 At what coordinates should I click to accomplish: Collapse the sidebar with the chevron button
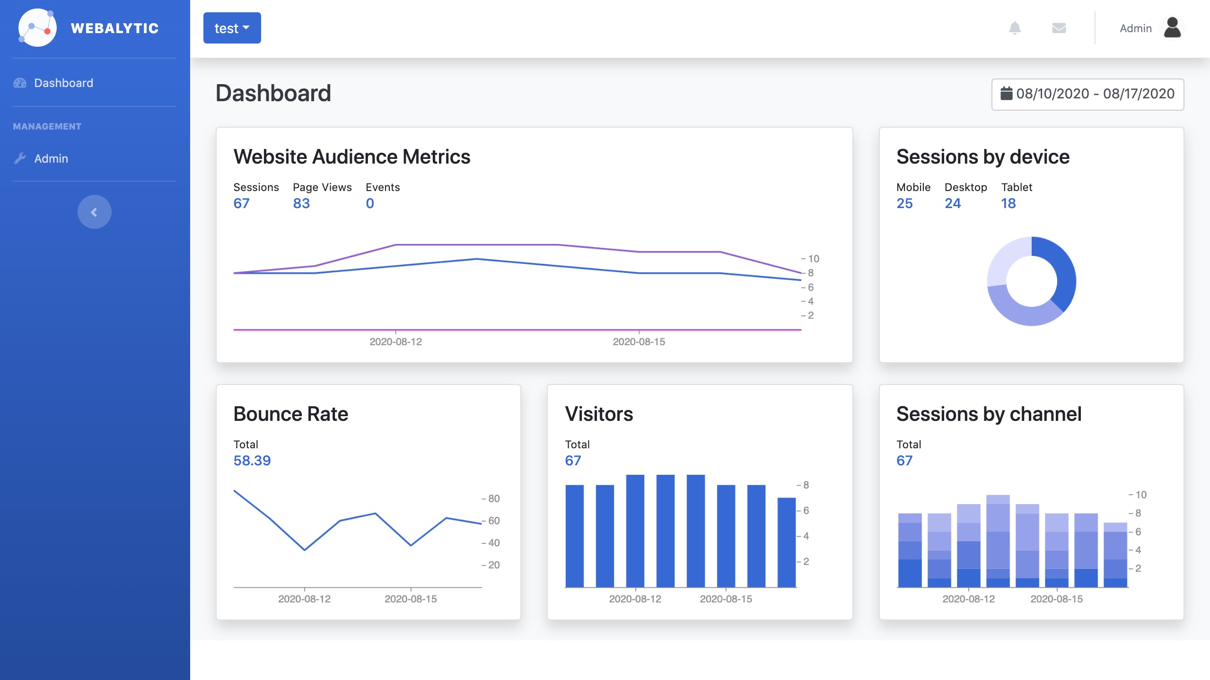click(x=94, y=212)
